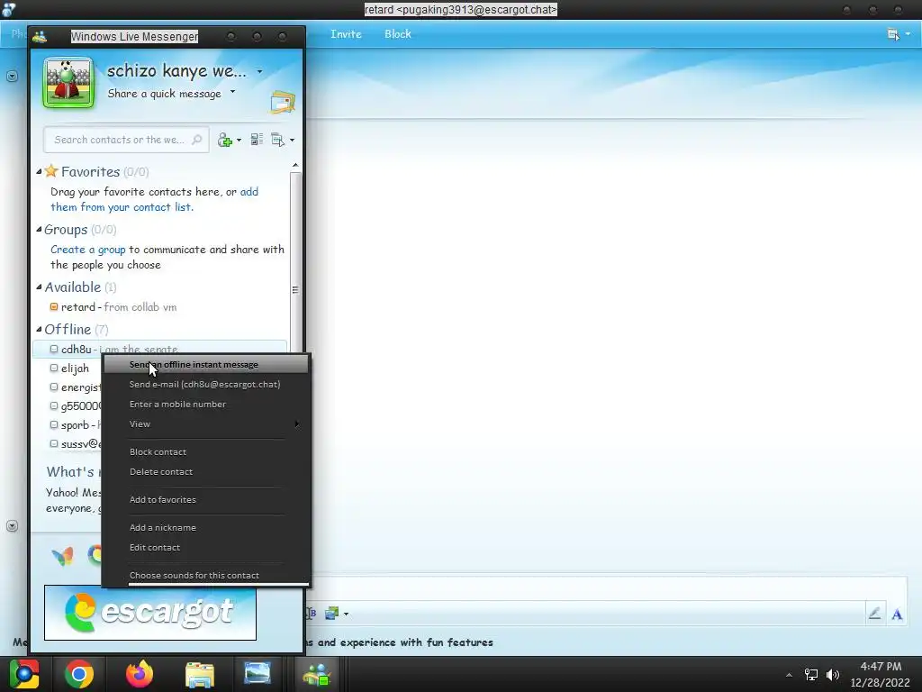Image resolution: width=922 pixels, height=692 pixels.
Task: Open the Chromium-style start icon in taskbar
Action: (x=24, y=674)
